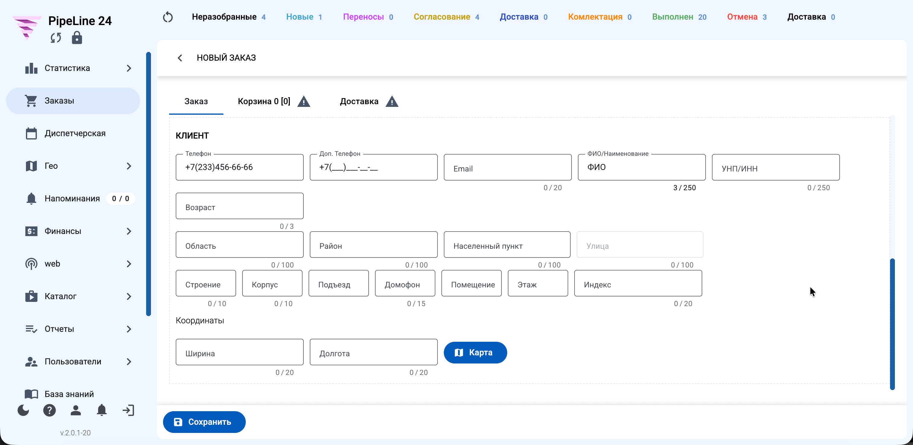Expand the Отчеты menu chevron
Viewport: 913px width, 445px height.
coord(129,329)
